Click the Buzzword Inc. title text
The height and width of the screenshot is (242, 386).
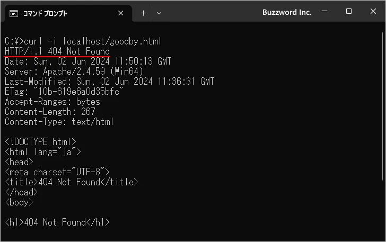click(286, 12)
